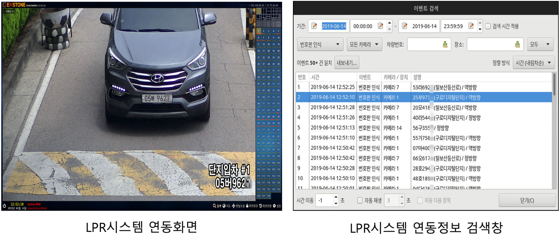Sort by the 설명 column header
The width and height of the screenshot is (560, 244).
coord(482,77)
